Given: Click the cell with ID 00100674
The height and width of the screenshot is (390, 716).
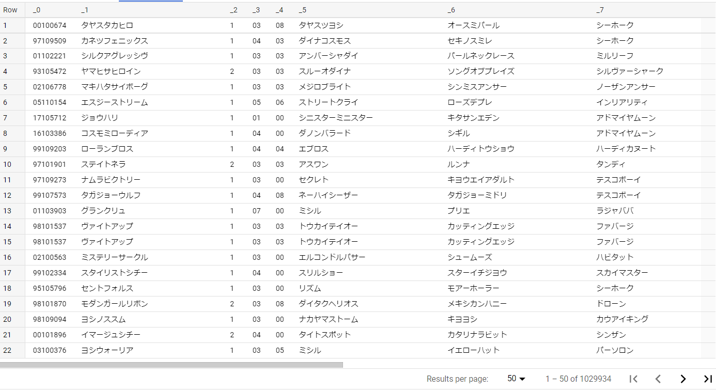Looking at the screenshot, I should click(x=50, y=25).
